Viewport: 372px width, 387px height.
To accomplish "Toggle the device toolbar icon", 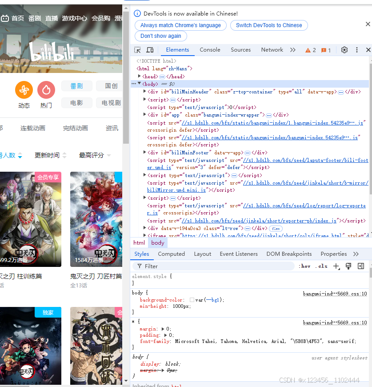I will click(x=150, y=50).
